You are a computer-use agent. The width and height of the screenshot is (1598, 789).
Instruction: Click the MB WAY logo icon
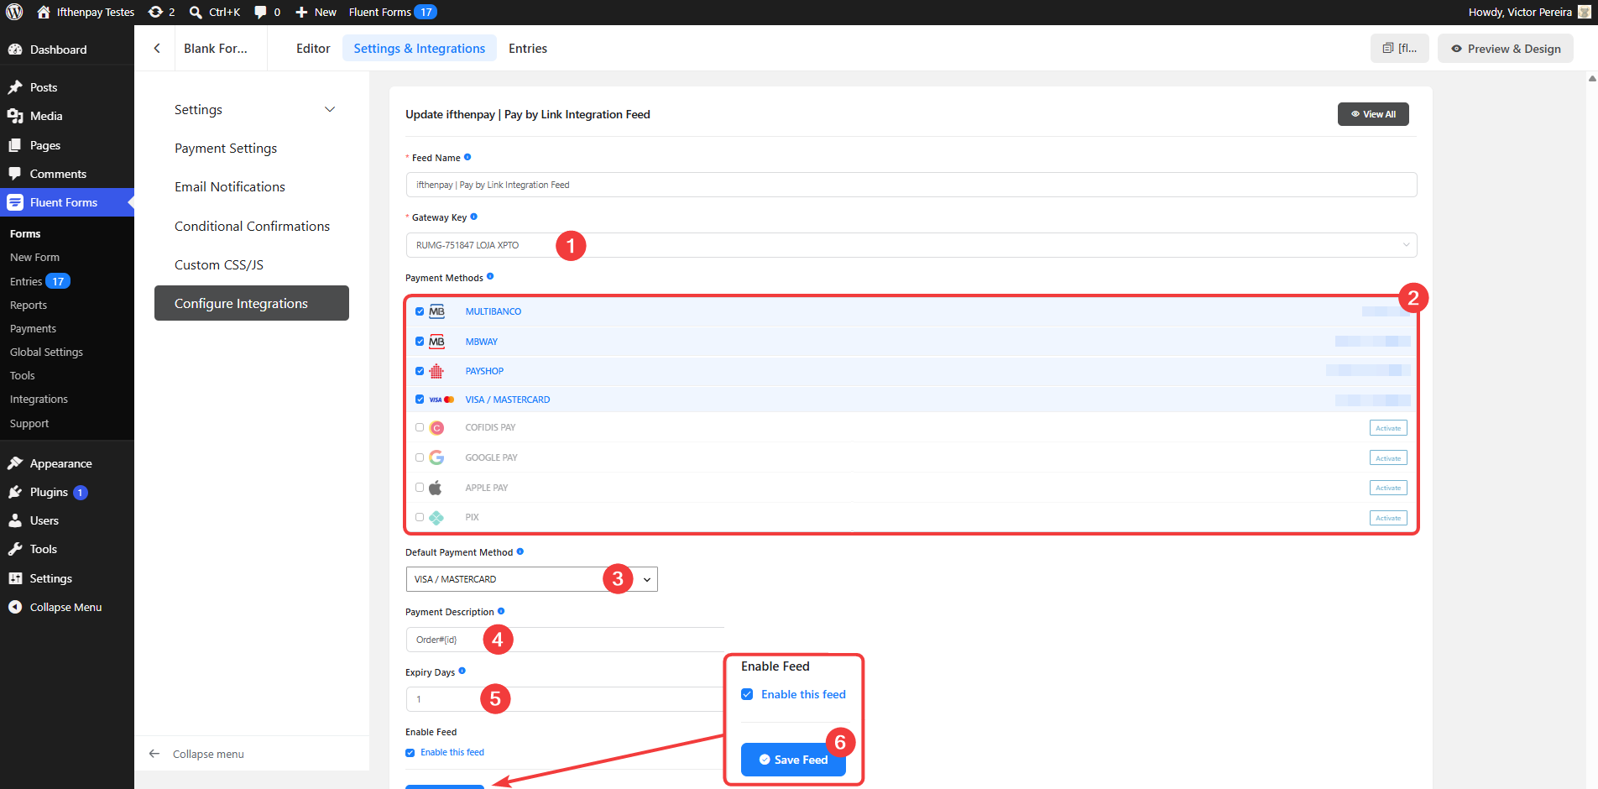437,342
